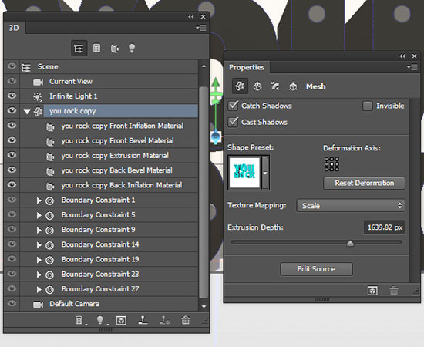Uncheck Catch Shadows checkbox

coord(233,106)
